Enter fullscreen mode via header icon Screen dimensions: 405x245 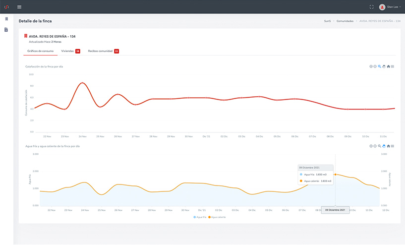[371, 7]
